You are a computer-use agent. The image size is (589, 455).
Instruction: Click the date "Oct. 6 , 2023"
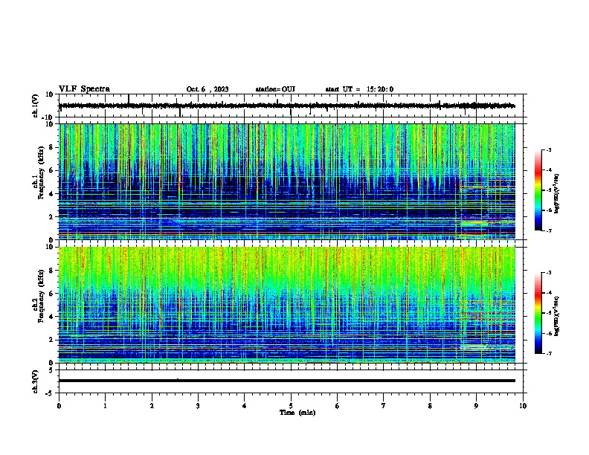[x=207, y=89]
